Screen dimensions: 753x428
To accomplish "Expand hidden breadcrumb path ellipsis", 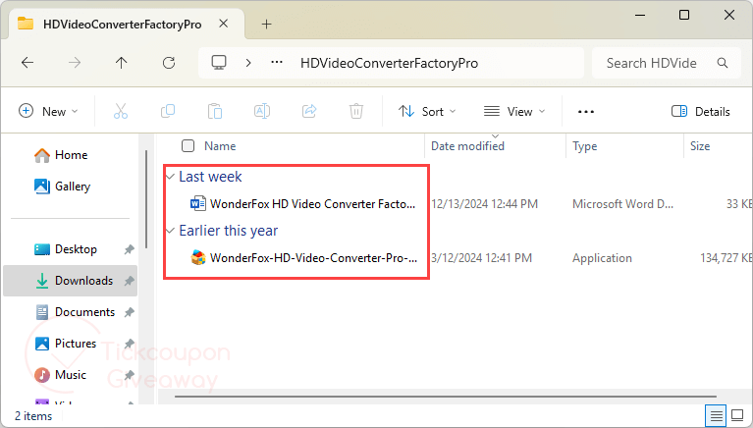I will click(x=277, y=63).
